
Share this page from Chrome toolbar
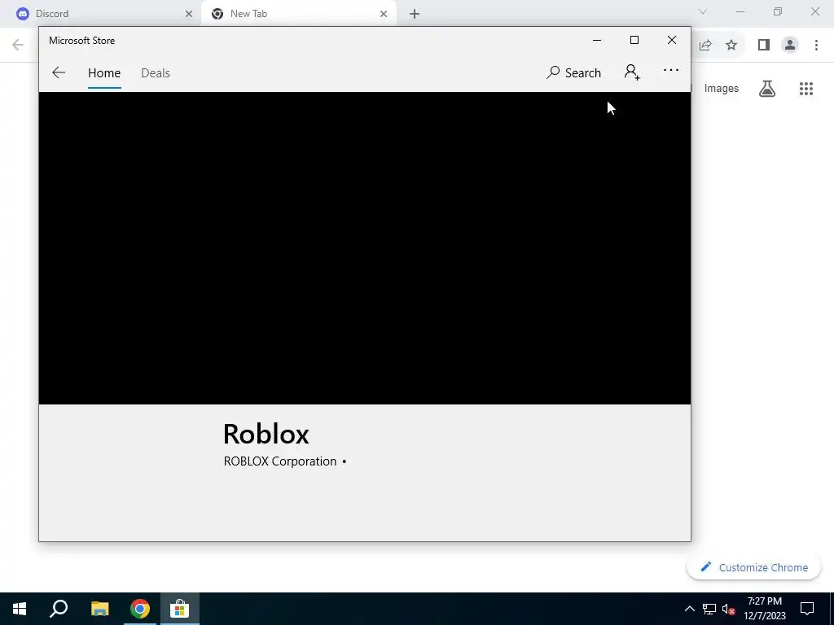tap(705, 46)
